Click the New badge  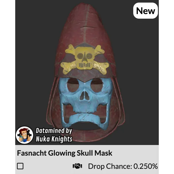tap(146, 11)
